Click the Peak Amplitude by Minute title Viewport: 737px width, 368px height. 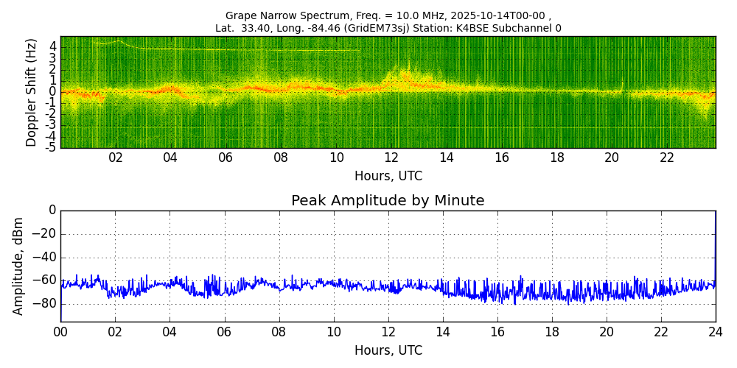click(x=388, y=201)
